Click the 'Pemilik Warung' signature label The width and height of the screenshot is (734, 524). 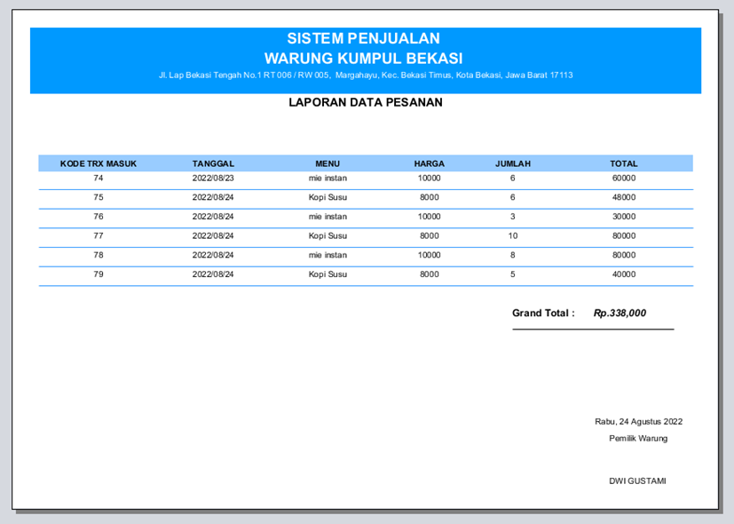coord(638,439)
